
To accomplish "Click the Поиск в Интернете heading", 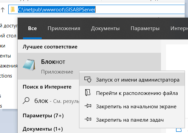I will tap(47, 87).
